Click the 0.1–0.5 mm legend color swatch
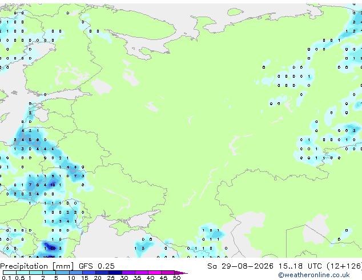 coord(10,273)
